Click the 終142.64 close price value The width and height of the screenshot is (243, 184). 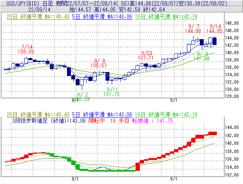click(154, 10)
